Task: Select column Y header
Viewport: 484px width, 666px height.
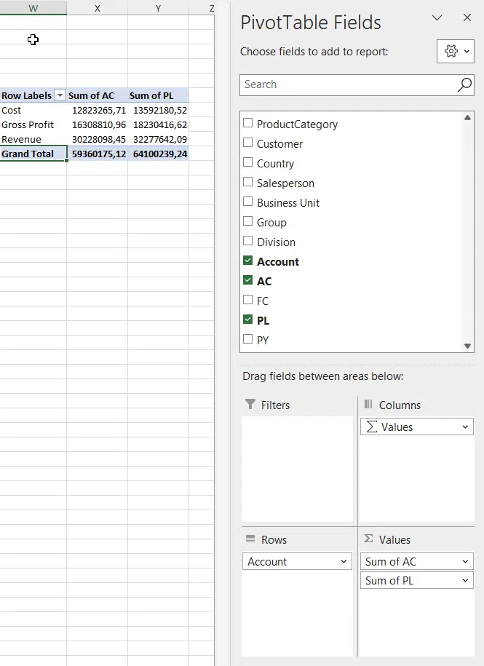Action: point(158,8)
